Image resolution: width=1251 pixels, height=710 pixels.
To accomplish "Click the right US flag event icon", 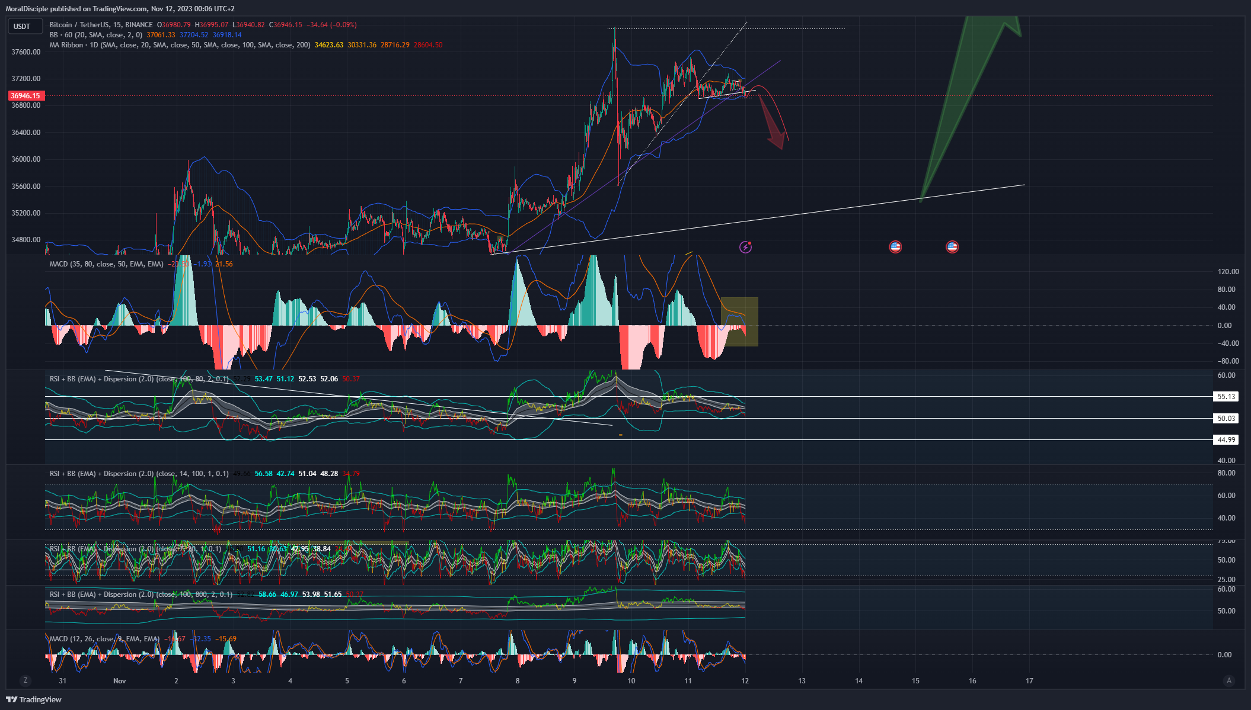I will (x=952, y=247).
